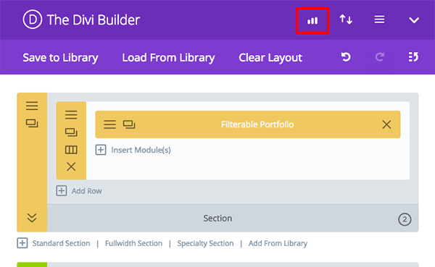Screen dimensions: 435x267
Task: Click the Filterable Portfolio module title
Action: click(x=257, y=124)
